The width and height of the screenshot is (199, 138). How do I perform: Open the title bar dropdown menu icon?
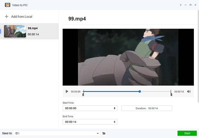[181, 5]
